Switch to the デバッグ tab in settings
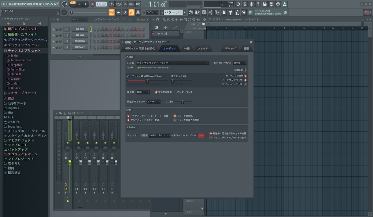This screenshot has height=217, width=373. pos(230,49)
